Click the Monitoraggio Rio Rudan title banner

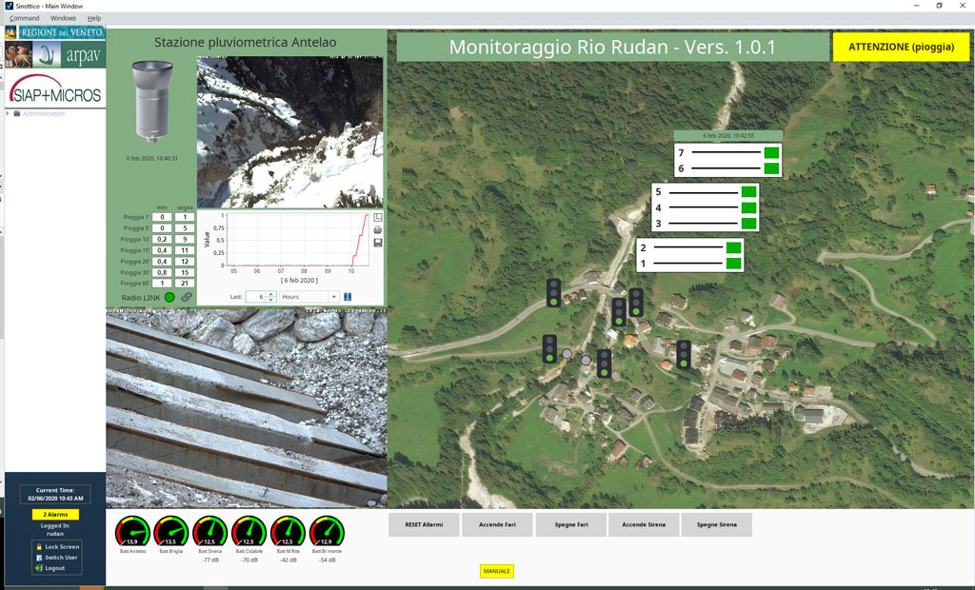coord(612,48)
